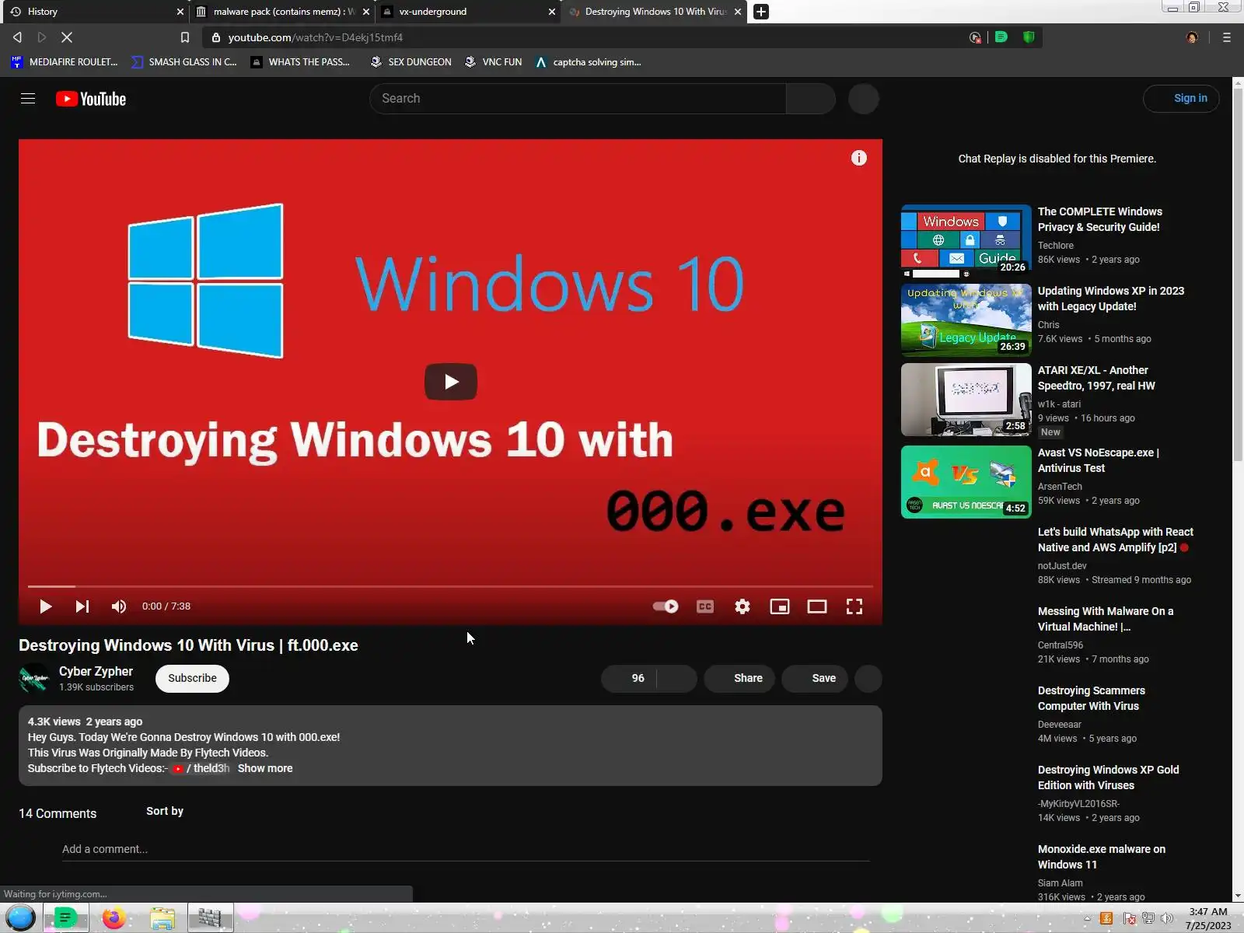The image size is (1244, 933).
Task: Click the Add a comment field
Action: click(x=466, y=849)
